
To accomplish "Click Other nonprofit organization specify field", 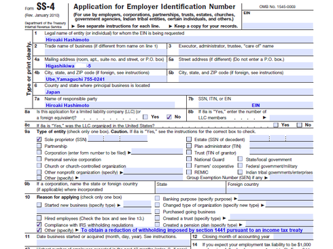I will click(153, 171).
